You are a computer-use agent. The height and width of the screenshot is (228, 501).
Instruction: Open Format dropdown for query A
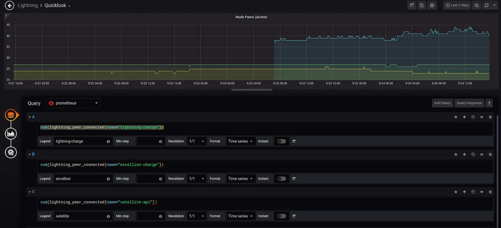[x=241, y=141]
